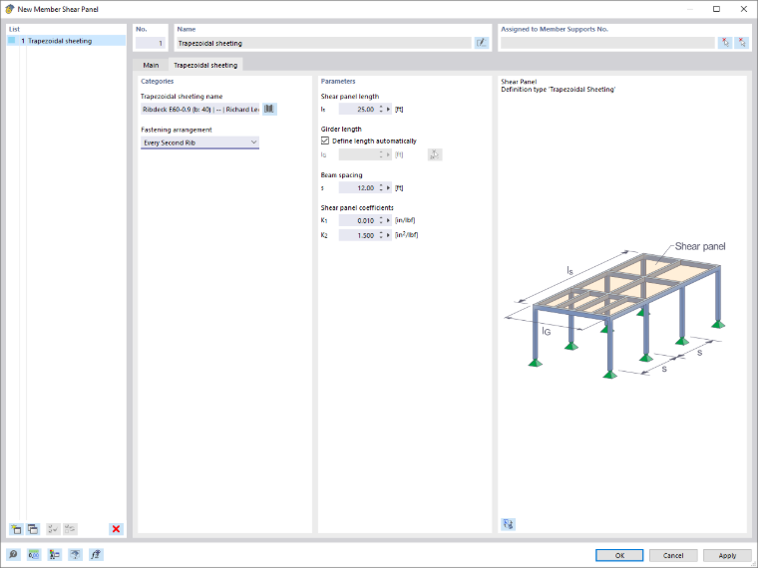Image resolution: width=758 pixels, height=568 pixels.
Task: Open the arrow menu beside K2 coefficient
Action: 388,235
